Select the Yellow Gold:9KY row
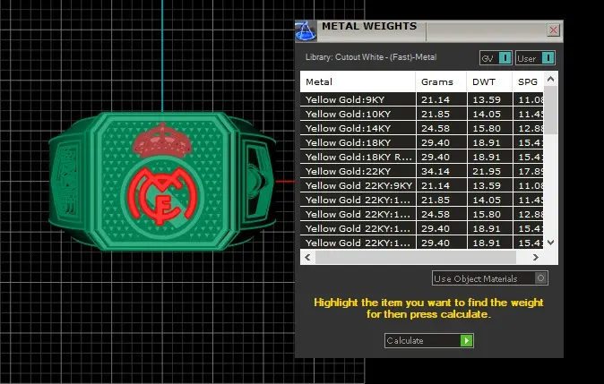The height and width of the screenshot is (384, 604). [x=422, y=99]
